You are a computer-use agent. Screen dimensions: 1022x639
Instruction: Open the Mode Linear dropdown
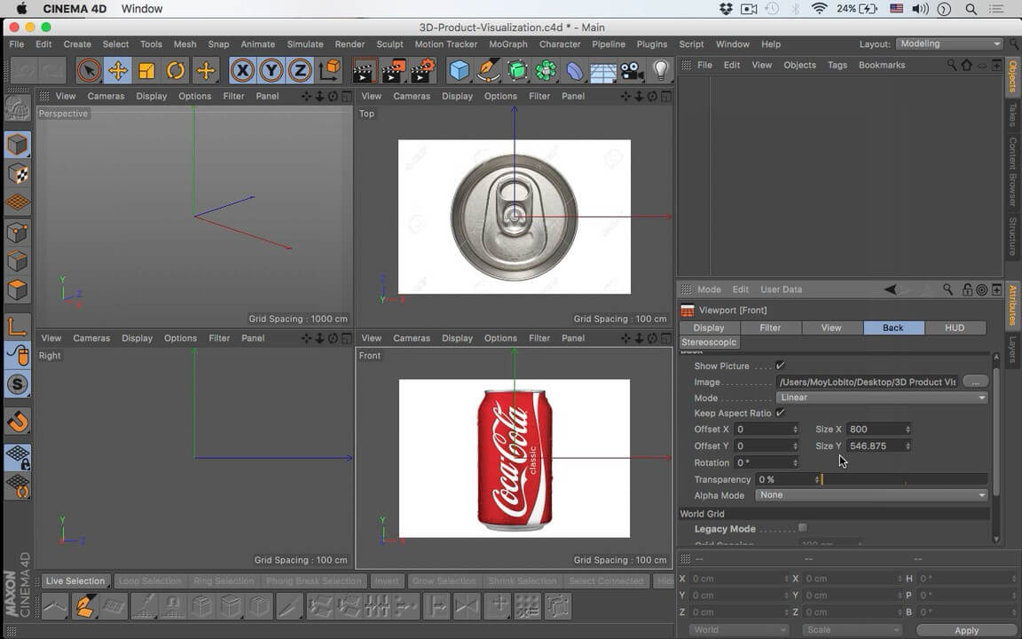tap(882, 398)
